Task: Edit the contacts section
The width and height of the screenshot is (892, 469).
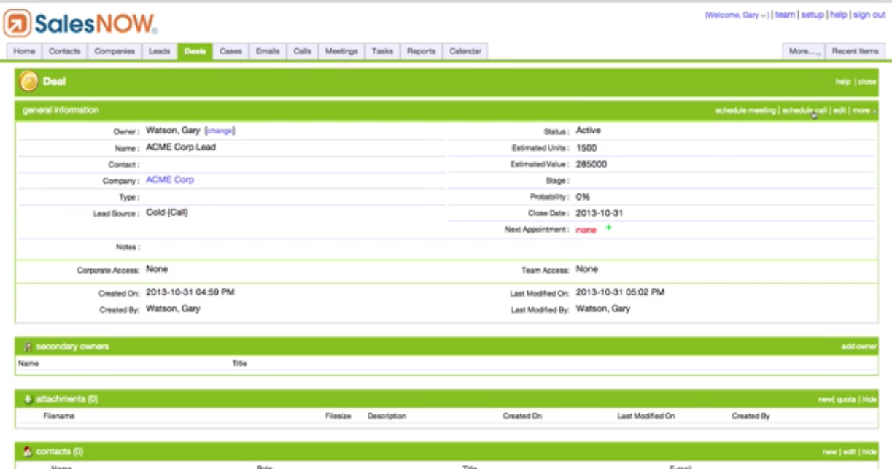Action: click(x=849, y=452)
